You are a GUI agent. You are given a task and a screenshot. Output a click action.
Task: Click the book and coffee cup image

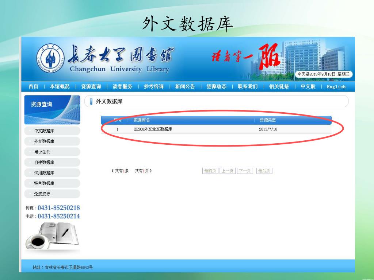(x=52, y=236)
